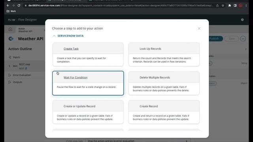Choose the Delete Multiple Records step
Screen dimensions: 253x142
[x=164, y=83]
